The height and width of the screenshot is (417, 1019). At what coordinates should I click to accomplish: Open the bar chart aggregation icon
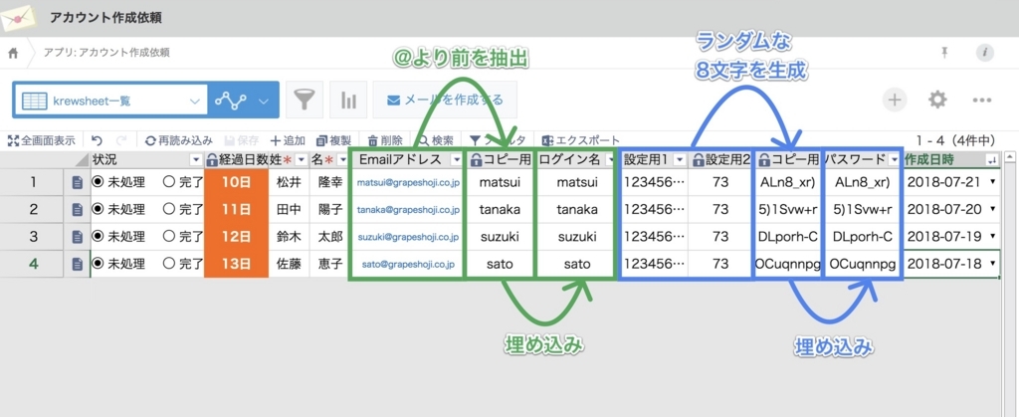(x=348, y=100)
